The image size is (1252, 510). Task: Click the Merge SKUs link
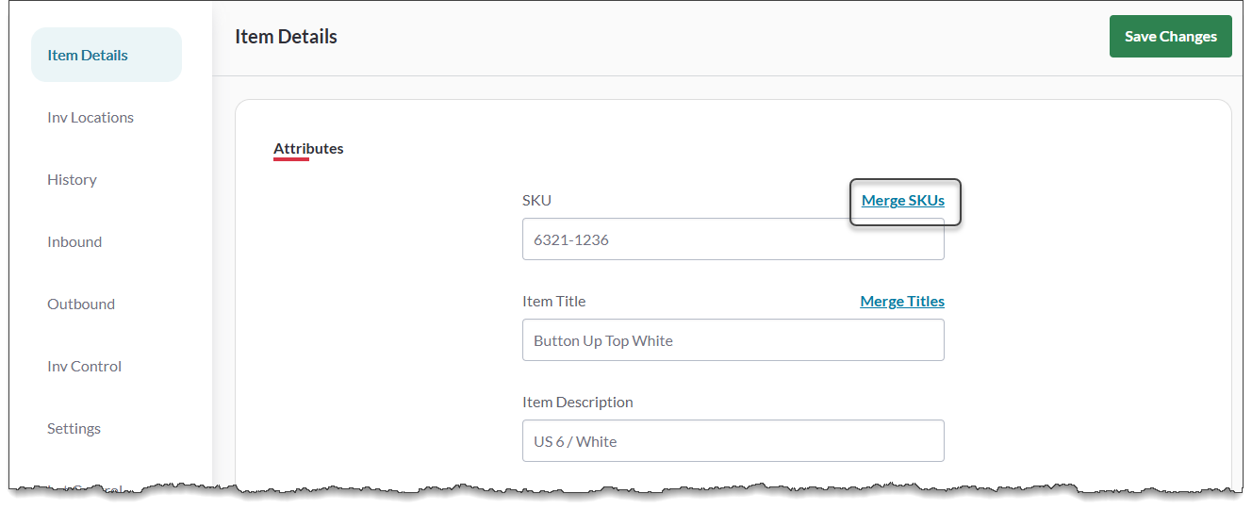coord(902,201)
